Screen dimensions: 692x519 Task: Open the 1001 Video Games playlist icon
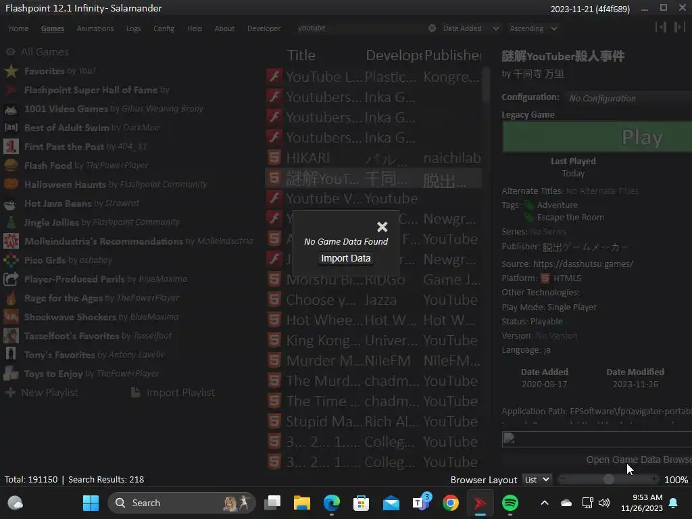[x=11, y=109]
